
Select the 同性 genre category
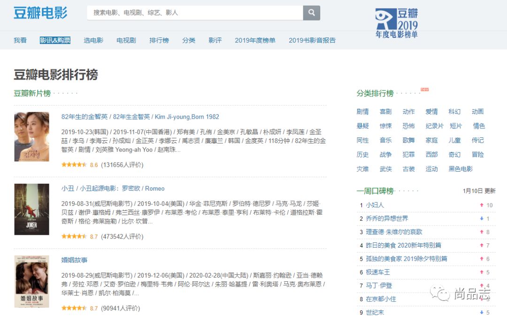coord(362,140)
